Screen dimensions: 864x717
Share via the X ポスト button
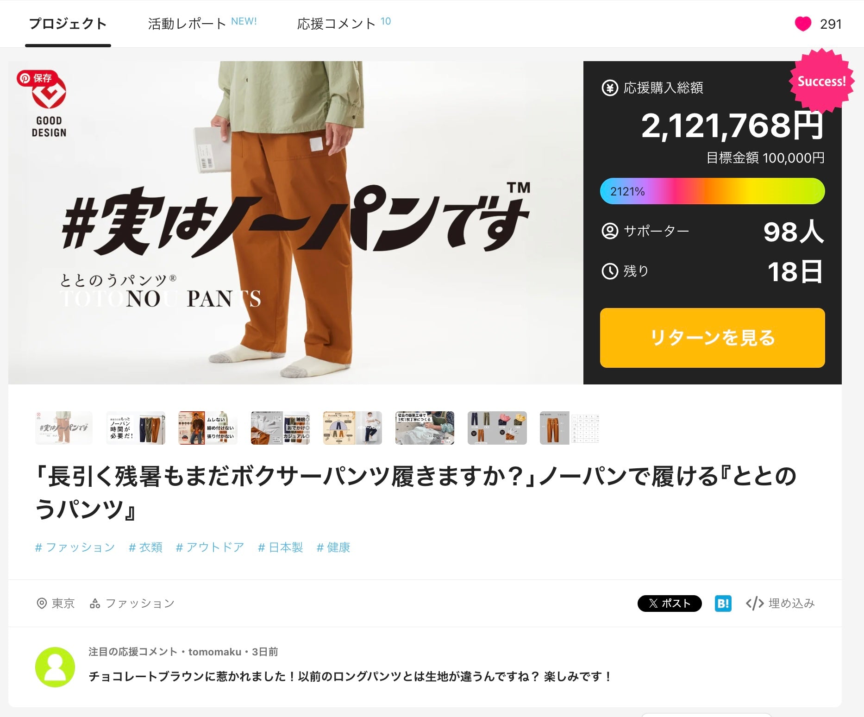[x=670, y=604]
